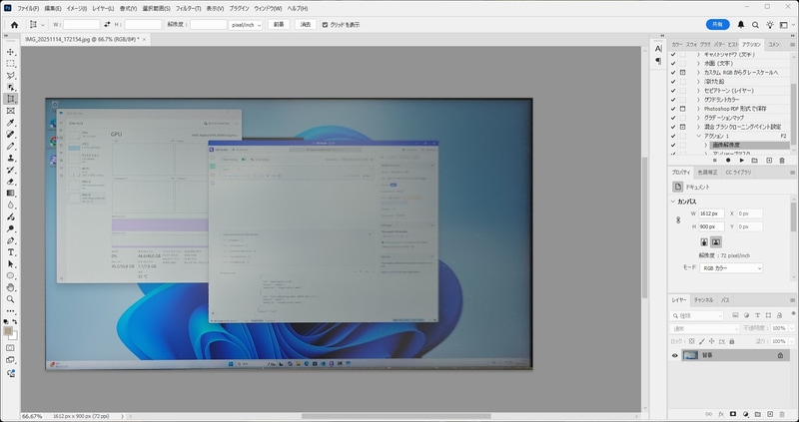Click the background color swatch
The width and height of the screenshot is (799, 422).
14,336
